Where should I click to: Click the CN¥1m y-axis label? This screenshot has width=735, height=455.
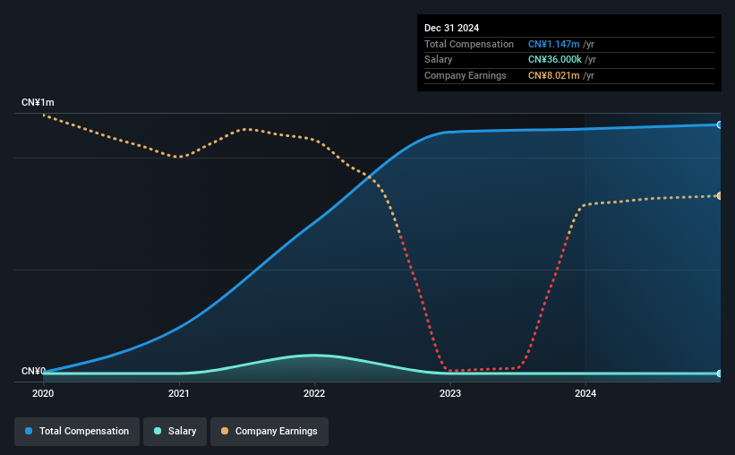[38, 102]
